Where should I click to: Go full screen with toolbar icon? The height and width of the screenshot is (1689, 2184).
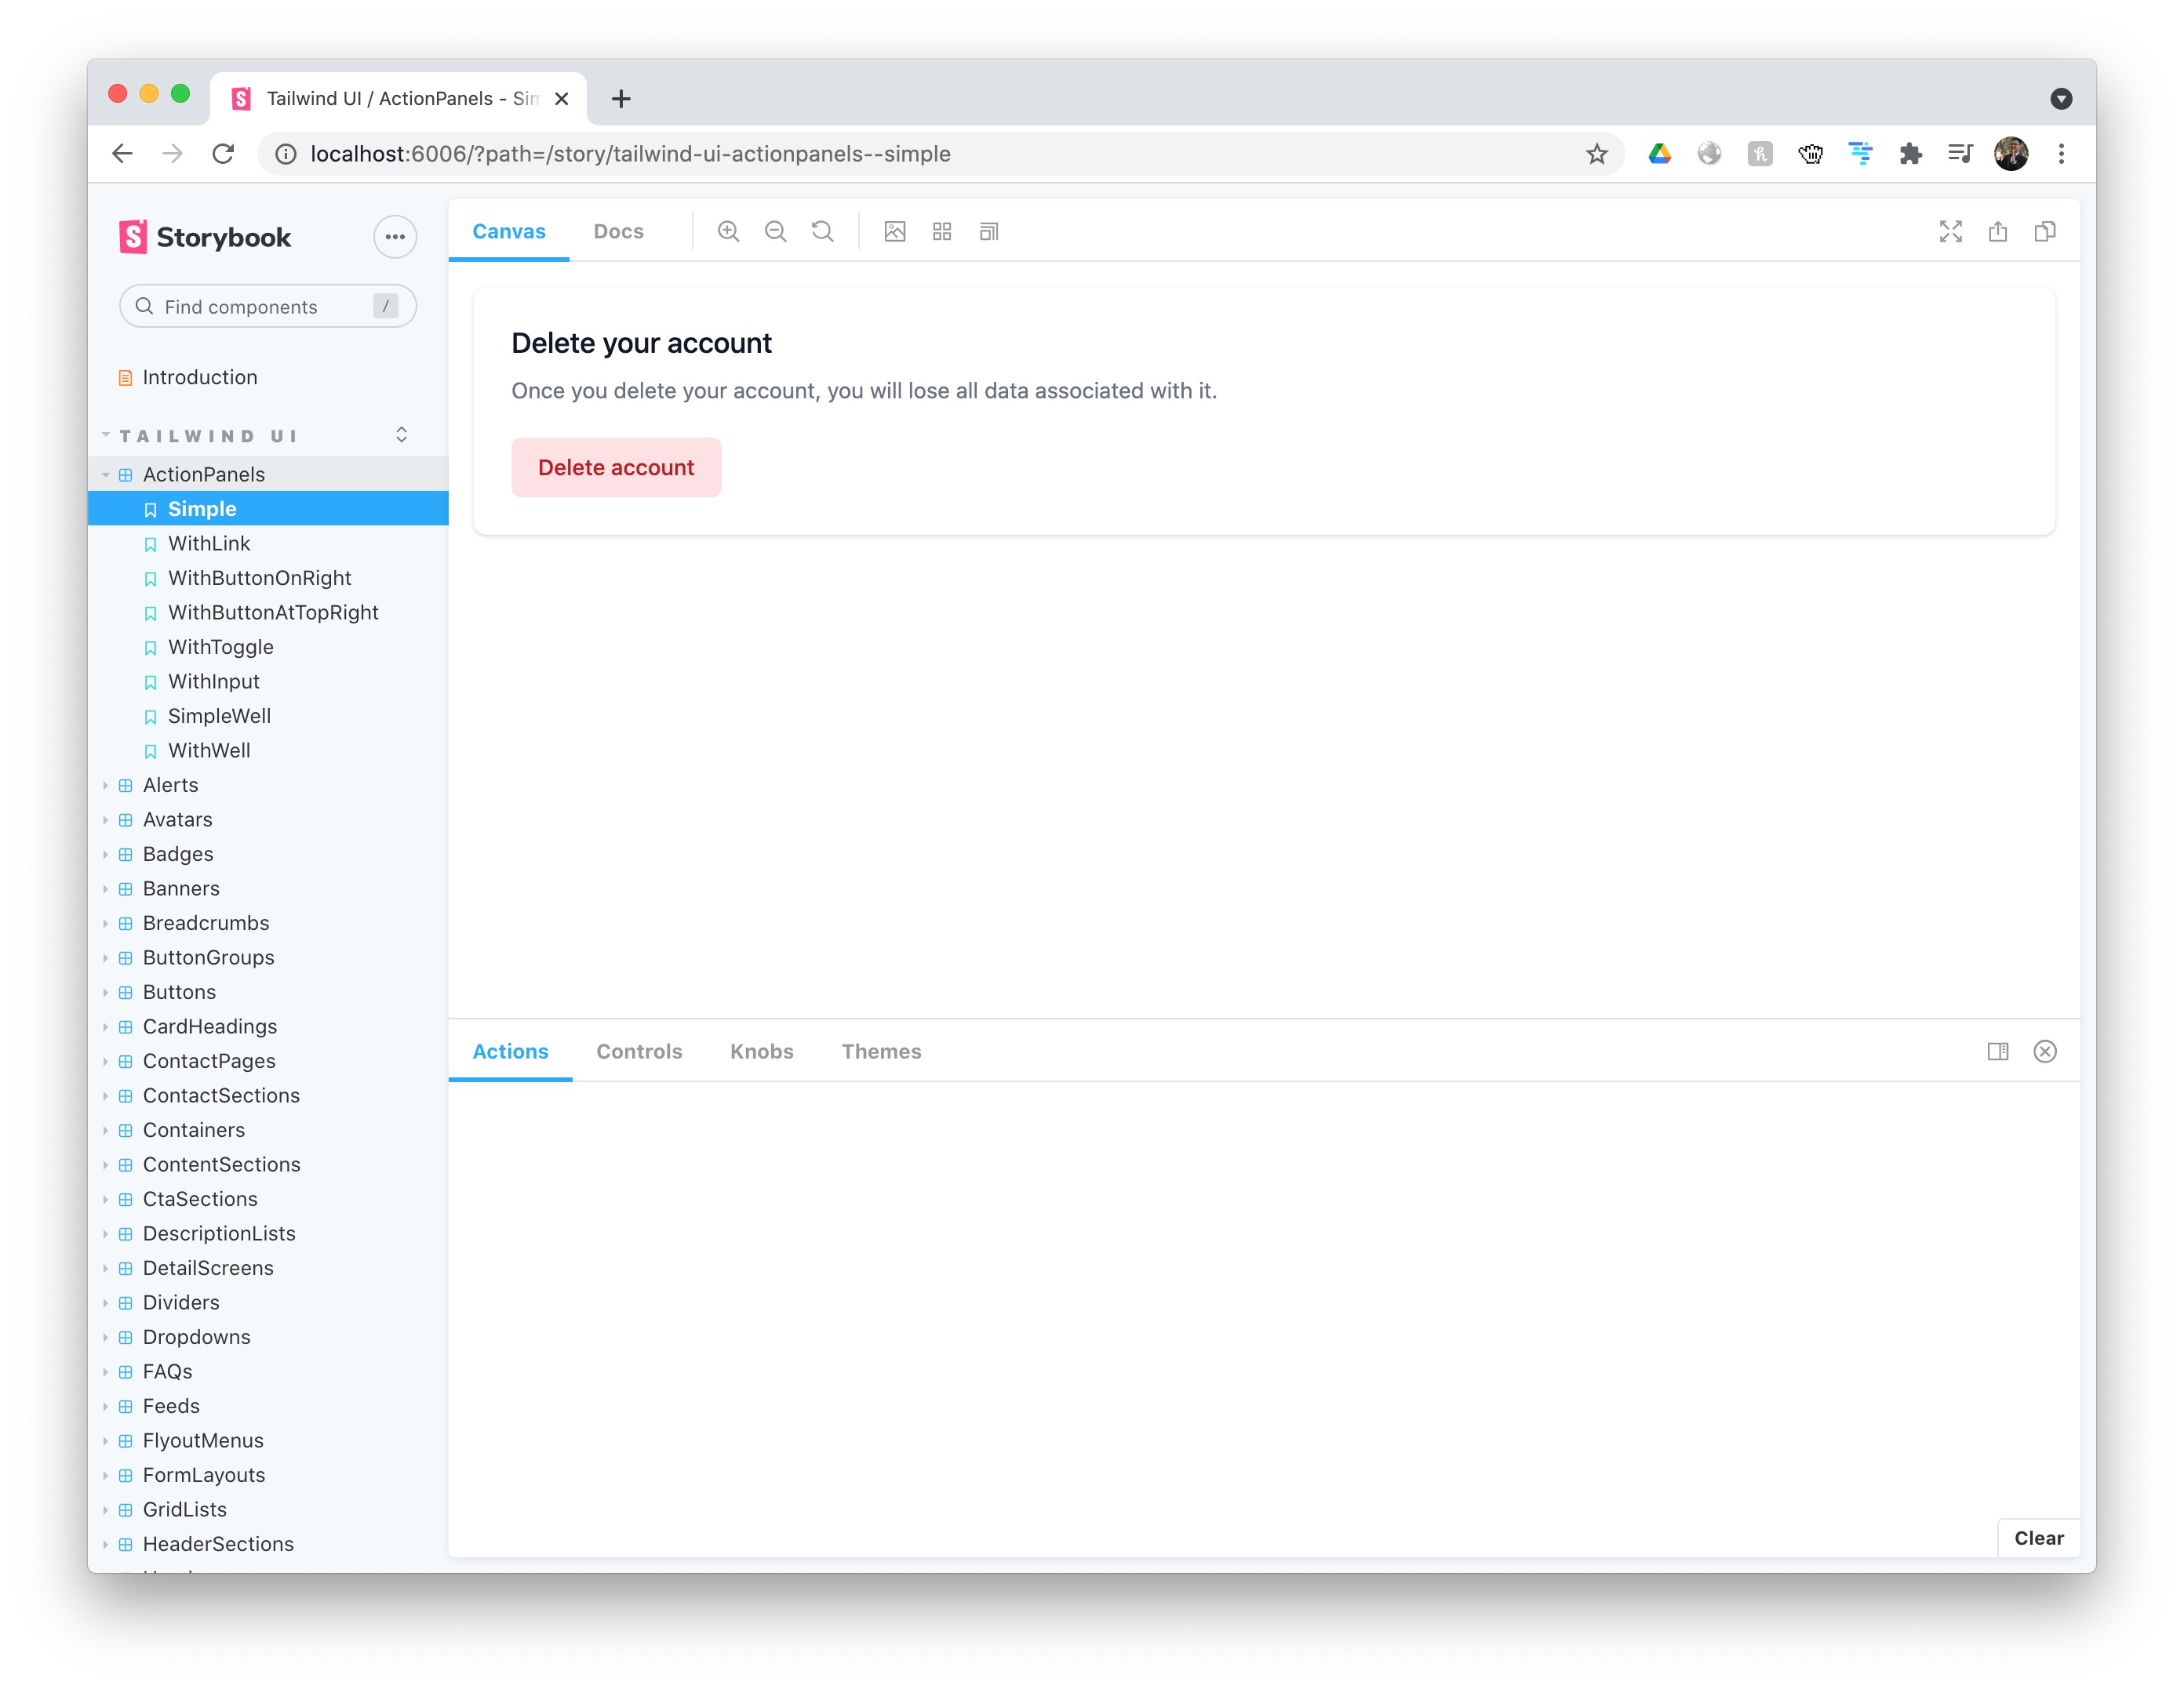(x=1950, y=232)
